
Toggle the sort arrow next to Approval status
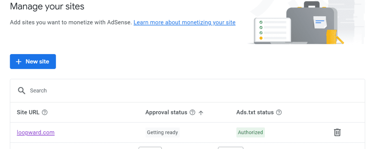[201, 113]
